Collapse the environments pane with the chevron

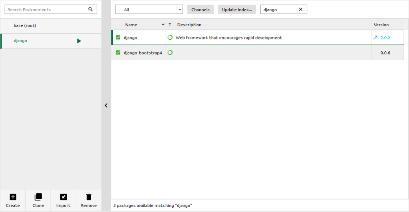[106, 105]
